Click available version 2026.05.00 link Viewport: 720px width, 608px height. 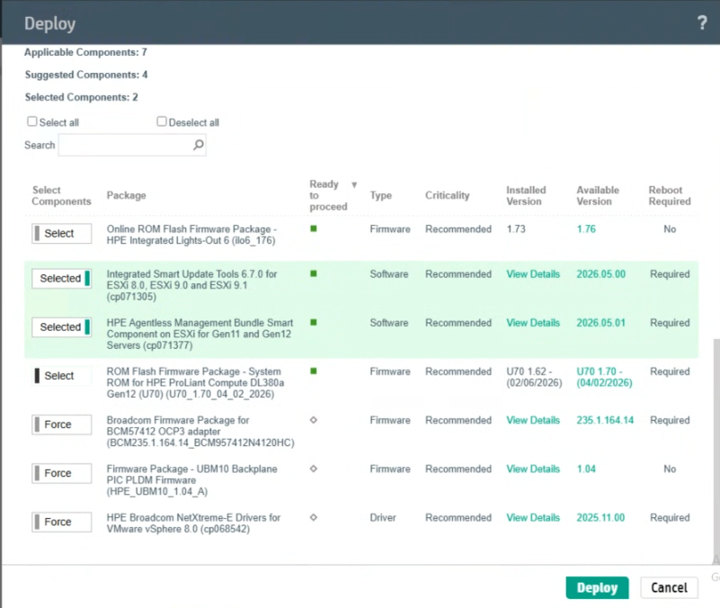[x=600, y=274]
